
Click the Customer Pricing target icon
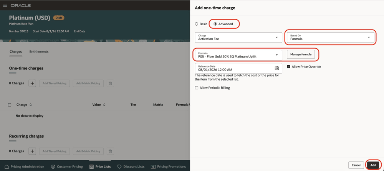(x=53, y=167)
